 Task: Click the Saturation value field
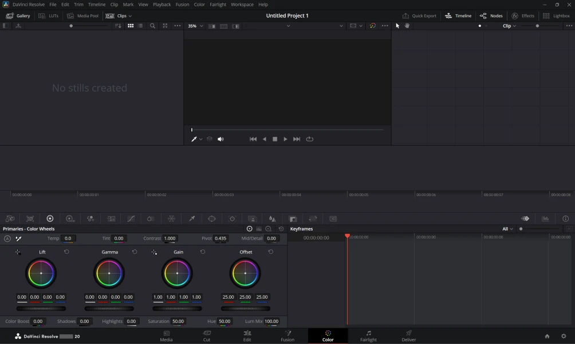[x=178, y=322]
